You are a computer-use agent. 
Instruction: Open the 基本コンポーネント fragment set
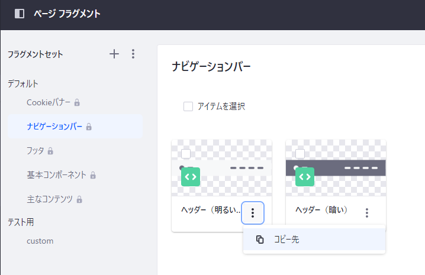[56, 175]
